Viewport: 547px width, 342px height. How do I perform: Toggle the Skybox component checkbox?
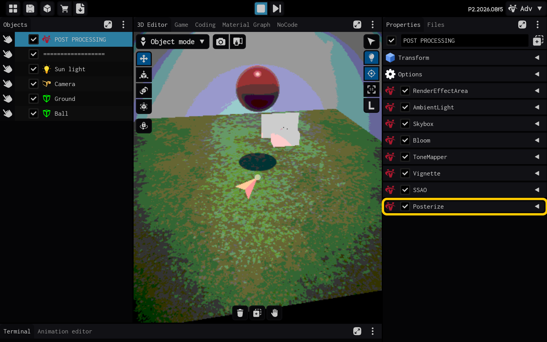tap(405, 124)
